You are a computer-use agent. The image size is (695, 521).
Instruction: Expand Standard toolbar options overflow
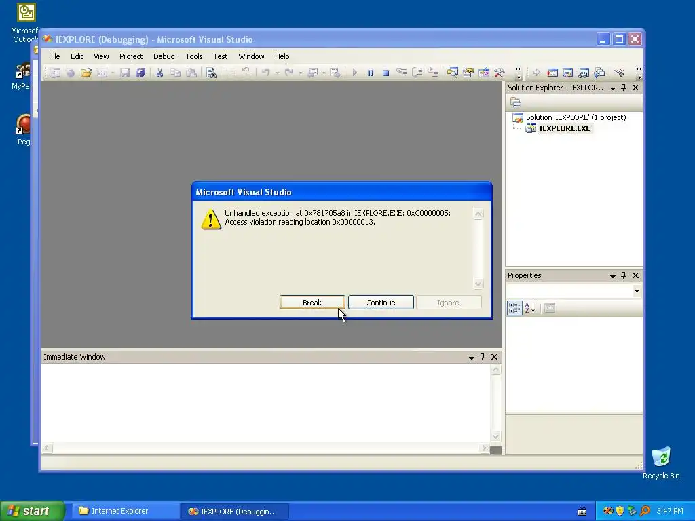518,73
